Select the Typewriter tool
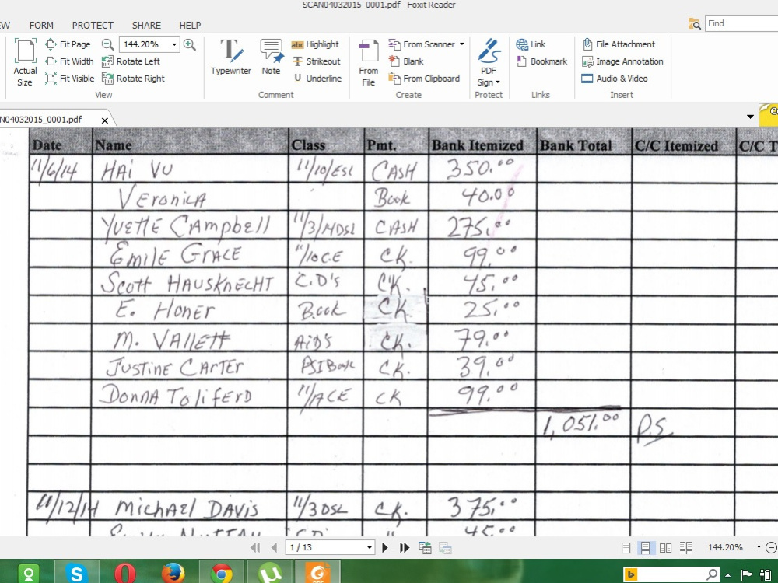778x583 pixels. click(231, 57)
